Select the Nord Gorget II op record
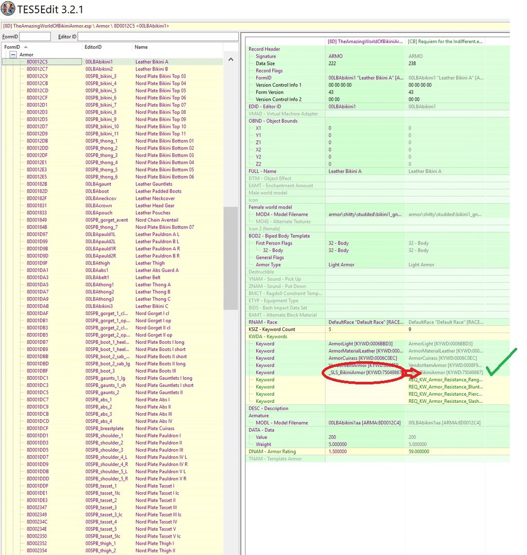The width and height of the screenshot is (527, 555). tap(112, 335)
